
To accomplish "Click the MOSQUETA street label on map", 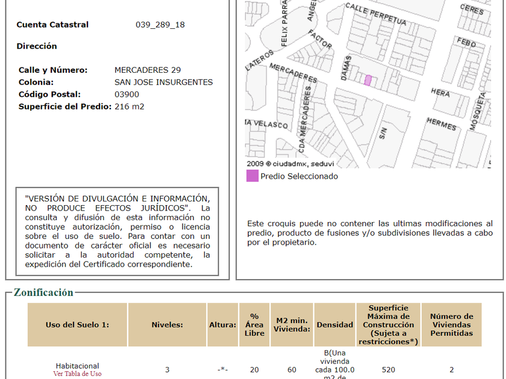I will [x=478, y=111].
